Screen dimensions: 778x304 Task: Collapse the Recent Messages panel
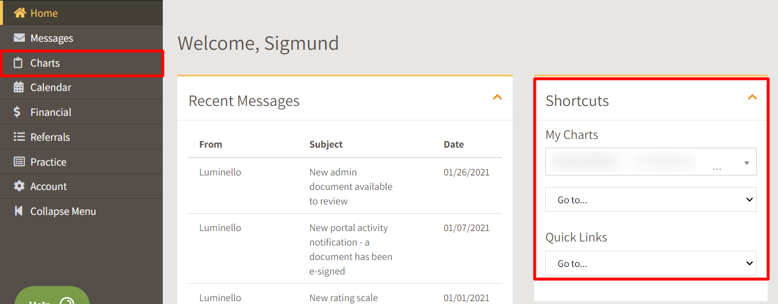(497, 97)
